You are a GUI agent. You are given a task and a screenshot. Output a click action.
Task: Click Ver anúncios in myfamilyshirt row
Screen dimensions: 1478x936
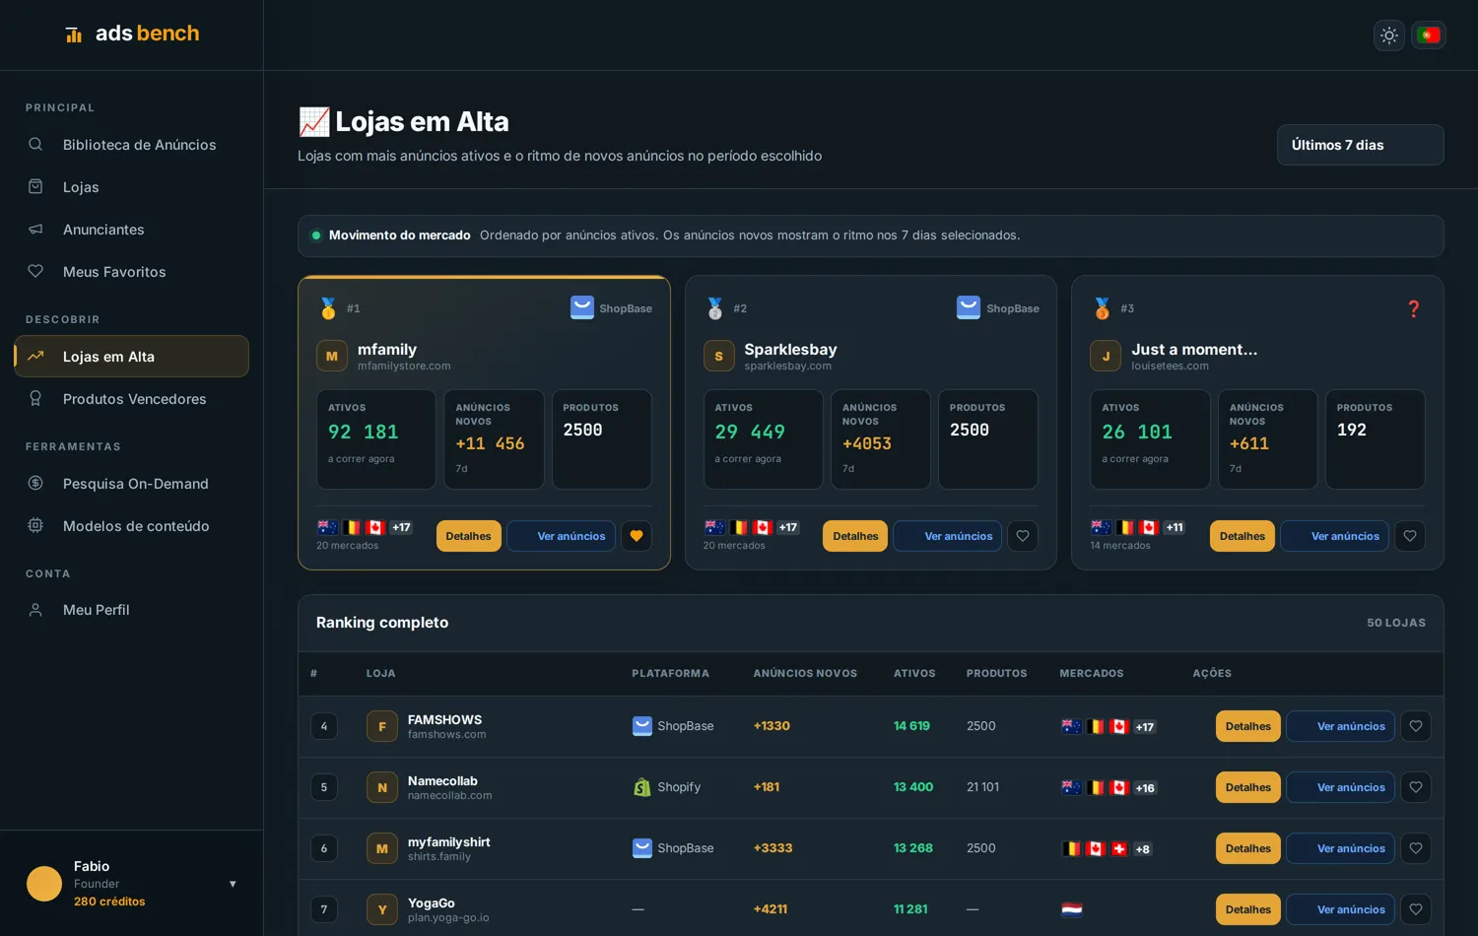click(1341, 848)
